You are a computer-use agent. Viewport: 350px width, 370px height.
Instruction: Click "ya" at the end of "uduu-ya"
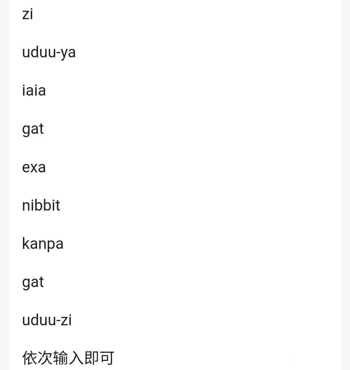click(68, 53)
